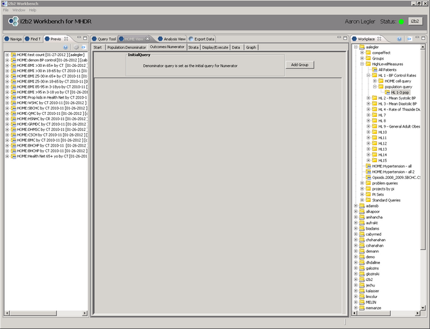Collapse the HighLevelMeasures folder

(362, 64)
